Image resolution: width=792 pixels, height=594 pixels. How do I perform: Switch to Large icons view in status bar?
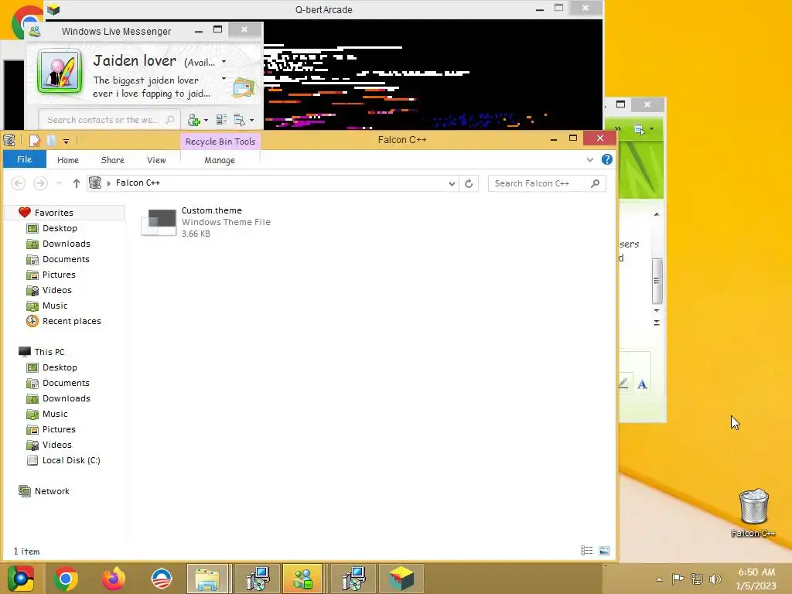[x=604, y=551]
